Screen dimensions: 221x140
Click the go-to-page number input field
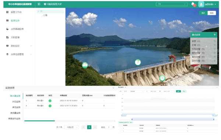[109, 127]
